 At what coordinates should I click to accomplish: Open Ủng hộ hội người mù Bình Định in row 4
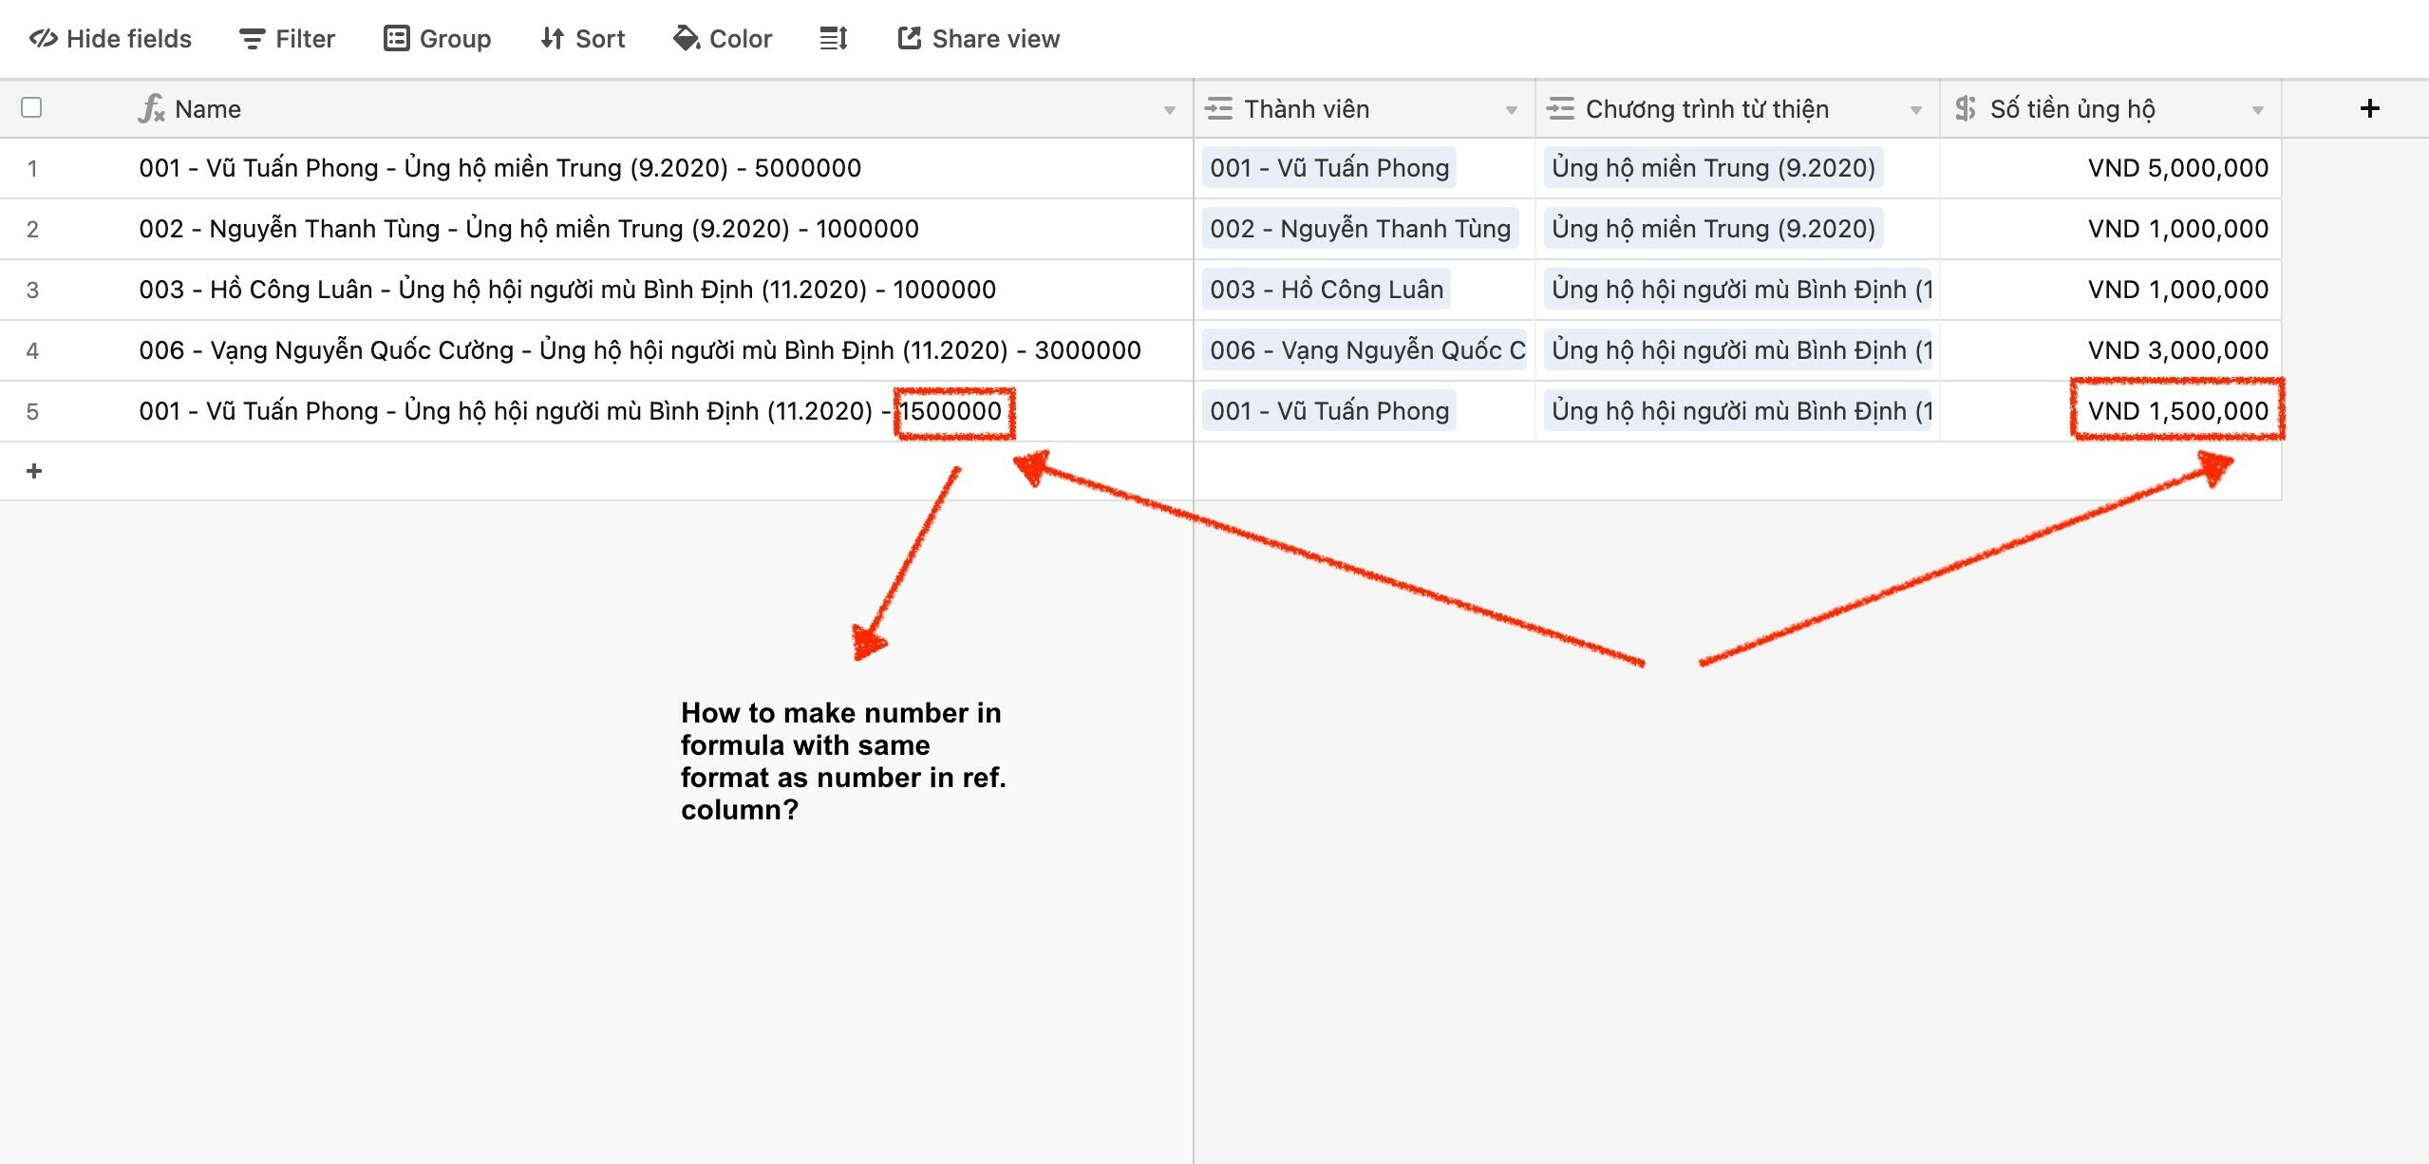pos(1738,350)
